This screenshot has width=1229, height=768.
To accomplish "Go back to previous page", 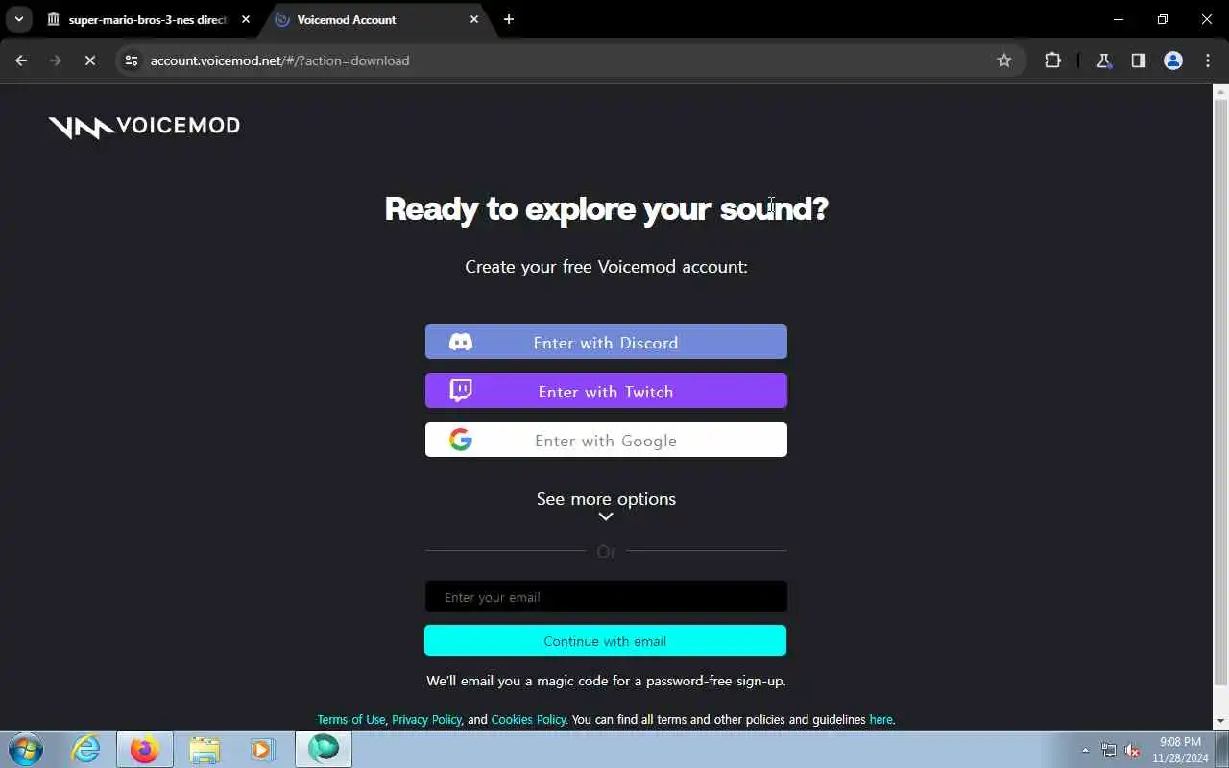I will 21,60.
